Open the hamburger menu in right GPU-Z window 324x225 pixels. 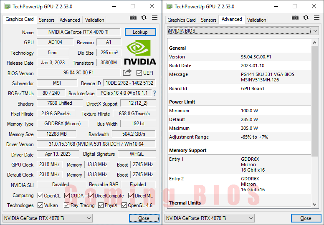point(316,18)
